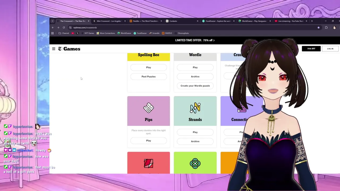
Task: Bookmark this page with the star
Action: 318,28
